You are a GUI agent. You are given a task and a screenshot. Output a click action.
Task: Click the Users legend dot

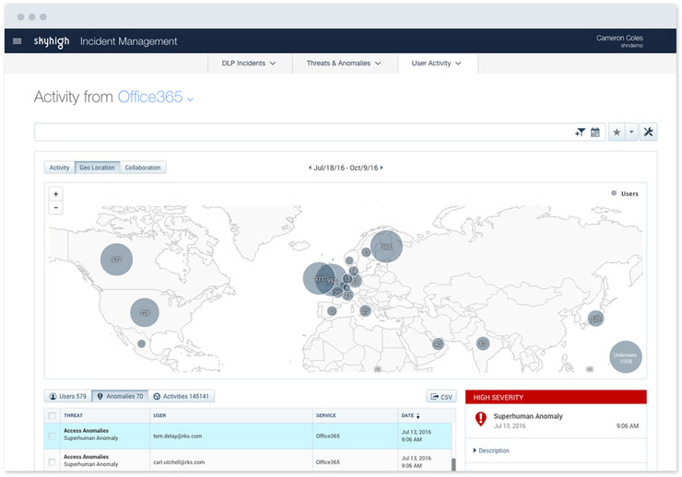614,193
